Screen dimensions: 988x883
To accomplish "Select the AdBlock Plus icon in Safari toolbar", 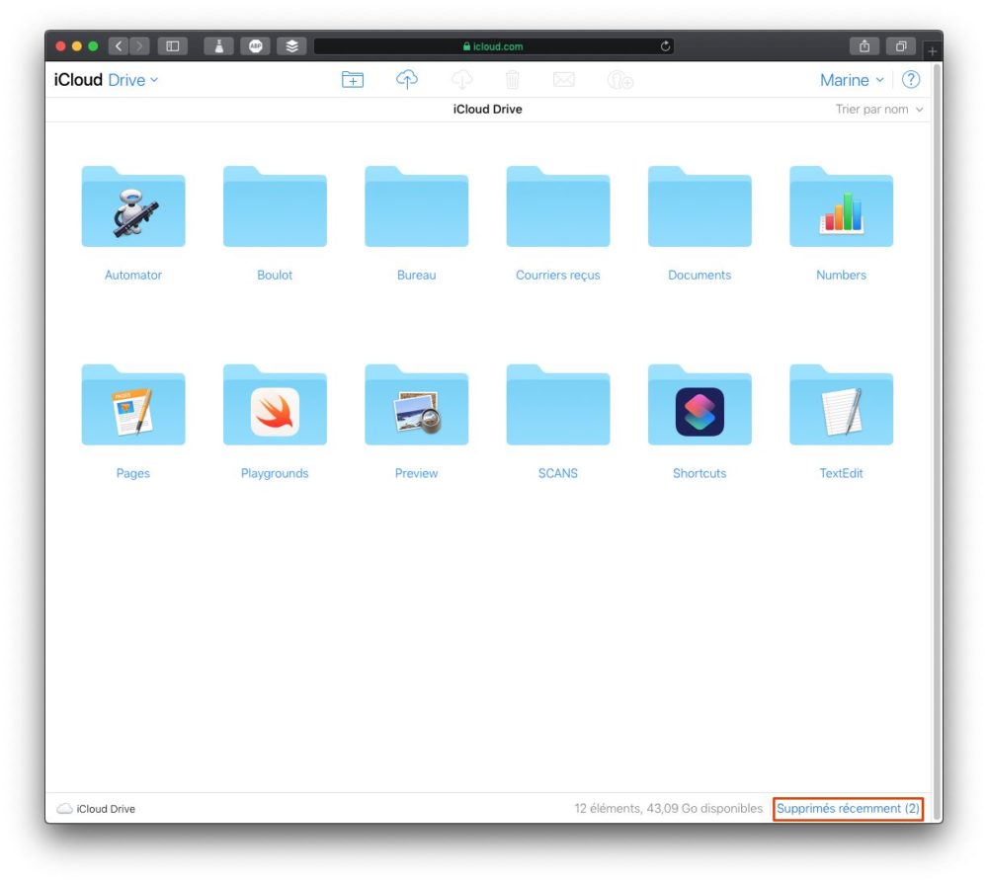I will [x=256, y=45].
